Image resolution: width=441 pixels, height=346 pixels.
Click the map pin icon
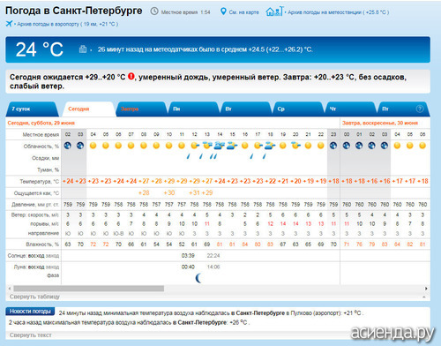(223, 11)
